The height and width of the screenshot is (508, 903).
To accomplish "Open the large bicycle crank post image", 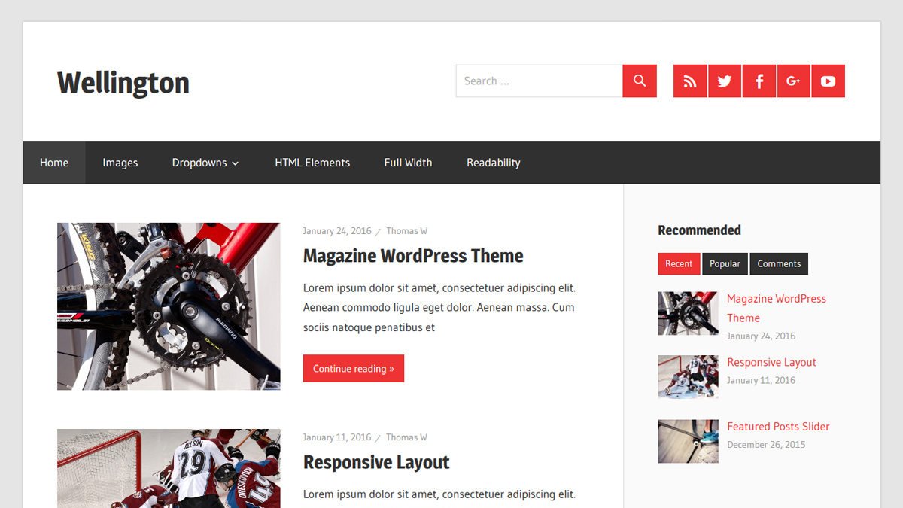I will [x=169, y=306].
